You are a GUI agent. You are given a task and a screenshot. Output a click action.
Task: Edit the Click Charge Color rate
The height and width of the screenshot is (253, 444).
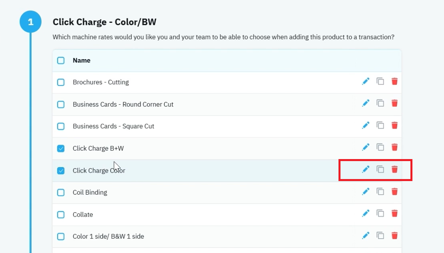pyautogui.click(x=366, y=169)
